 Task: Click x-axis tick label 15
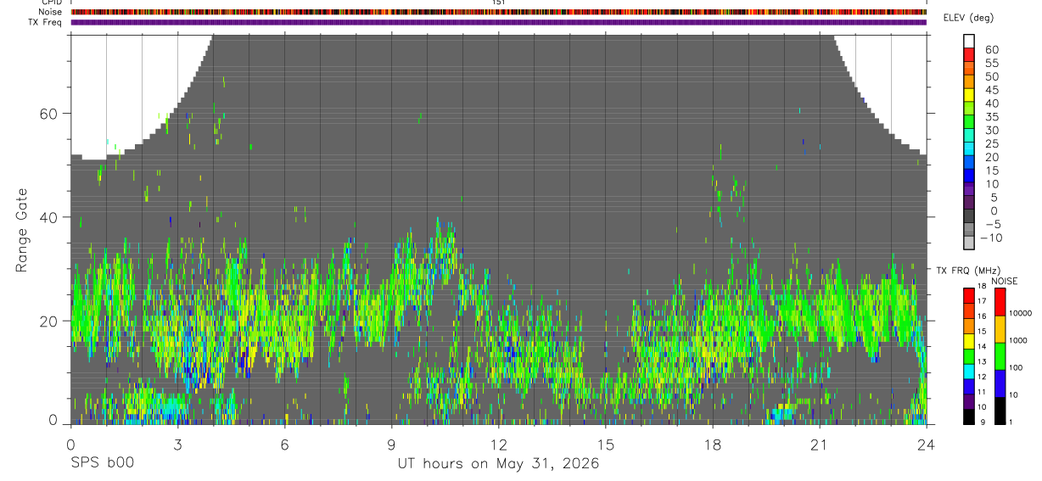605,444
